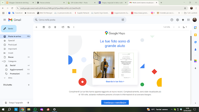
Task: Open the tab search dropdown arrow
Action: [2, 2]
